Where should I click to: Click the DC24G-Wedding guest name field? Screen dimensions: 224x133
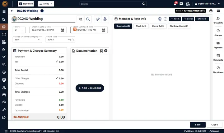43,19
